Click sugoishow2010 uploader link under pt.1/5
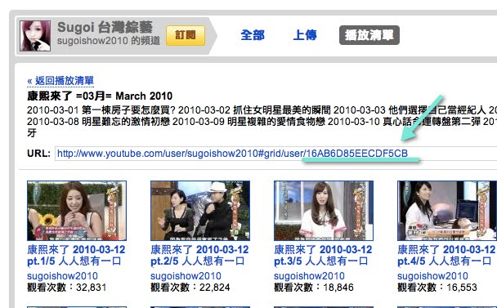Image resolution: width=497 pixels, height=308 pixels. [62, 276]
